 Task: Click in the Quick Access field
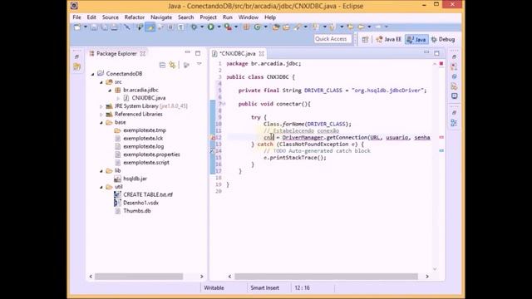click(332, 39)
